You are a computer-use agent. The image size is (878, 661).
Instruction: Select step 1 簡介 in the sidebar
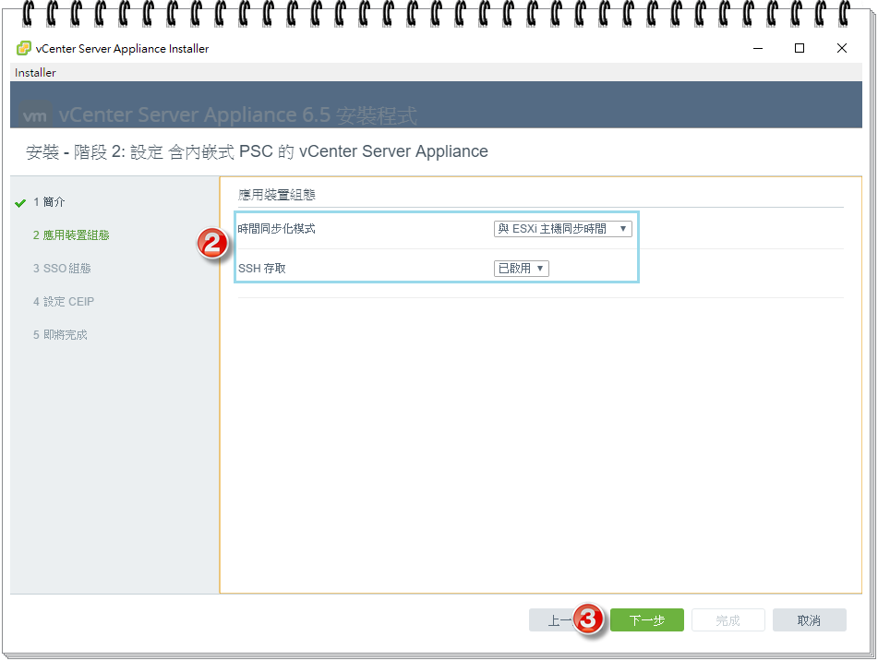[x=49, y=202]
